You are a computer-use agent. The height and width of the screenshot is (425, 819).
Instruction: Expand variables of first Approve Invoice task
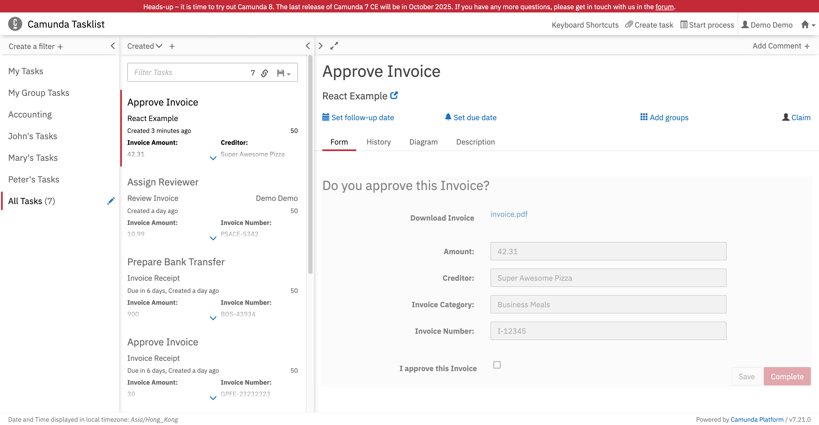pos(213,158)
